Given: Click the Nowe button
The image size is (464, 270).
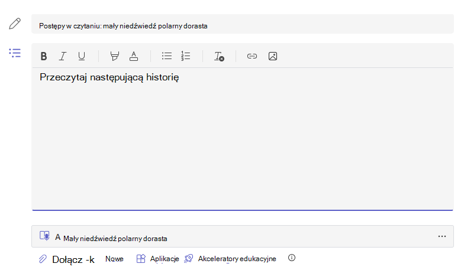Looking at the screenshot, I should click(114, 259).
